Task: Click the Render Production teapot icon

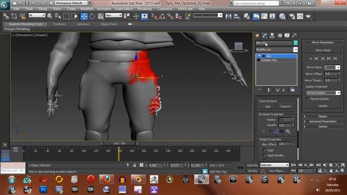Action: [x=309, y=16]
